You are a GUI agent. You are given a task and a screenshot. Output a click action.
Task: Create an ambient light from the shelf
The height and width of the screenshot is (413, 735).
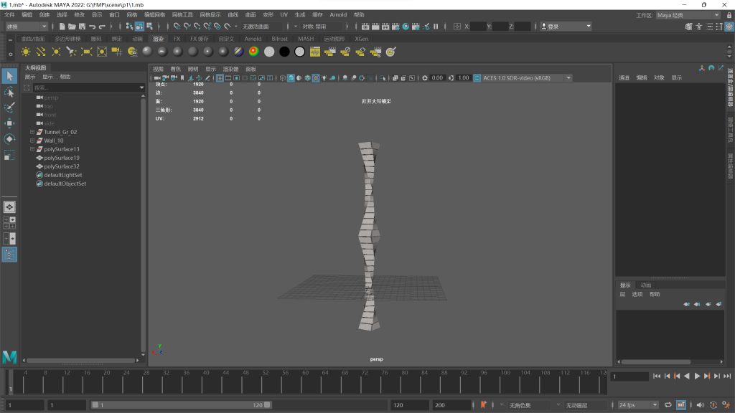pyautogui.click(x=26, y=52)
